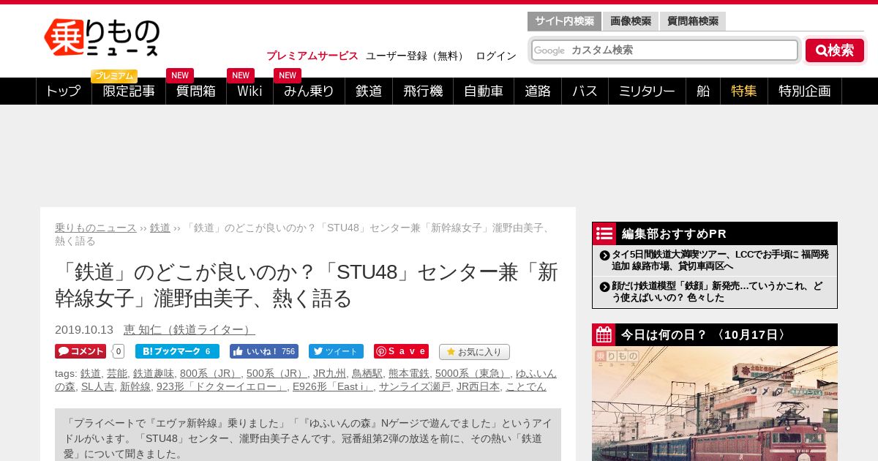Open the JR西日本 tag
The image size is (878, 461).
[x=478, y=386]
